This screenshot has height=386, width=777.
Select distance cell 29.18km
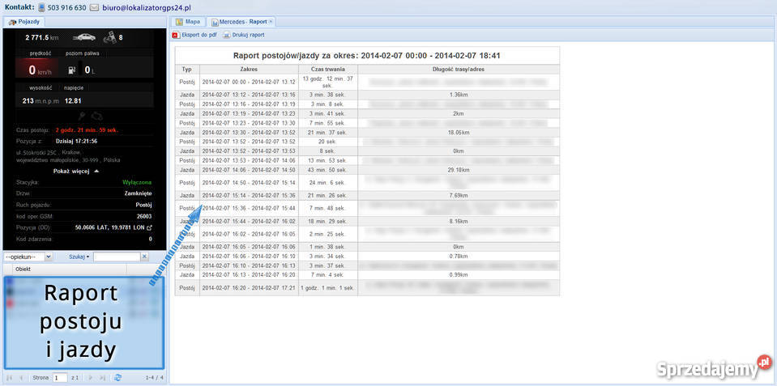pyautogui.click(x=459, y=170)
